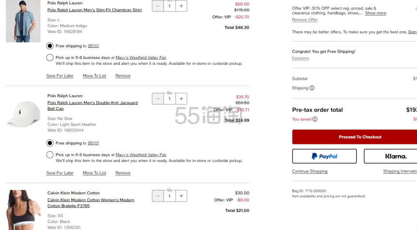Viewport: 417px width, 230px height.
Task: Expand VIP offer details with Show more
Action: [375, 13]
